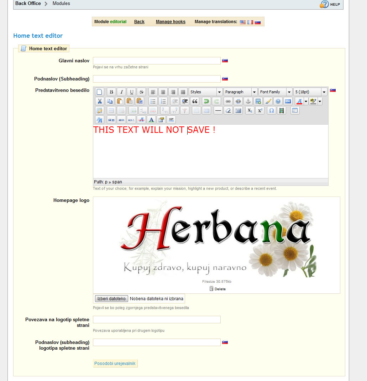Click the Insert anchor icon
Screen dimensions: 367x381
click(248, 101)
